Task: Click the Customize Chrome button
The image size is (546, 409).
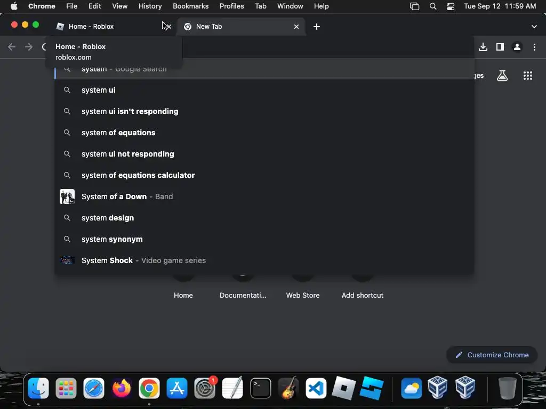Action: (x=492, y=355)
